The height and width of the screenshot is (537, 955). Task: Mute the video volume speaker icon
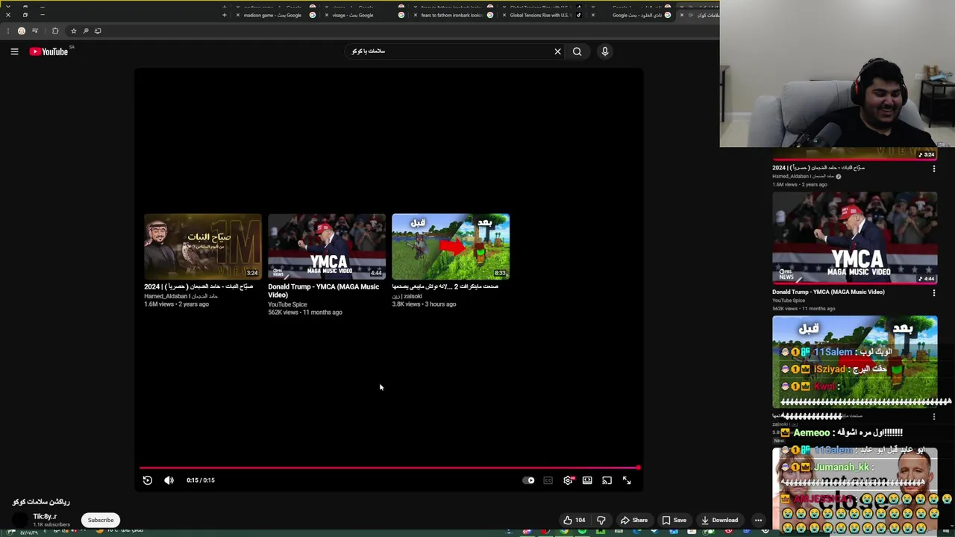[169, 480]
